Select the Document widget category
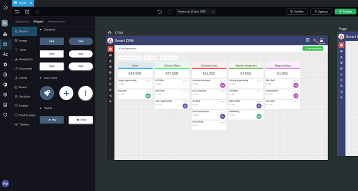 click(25, 69)
